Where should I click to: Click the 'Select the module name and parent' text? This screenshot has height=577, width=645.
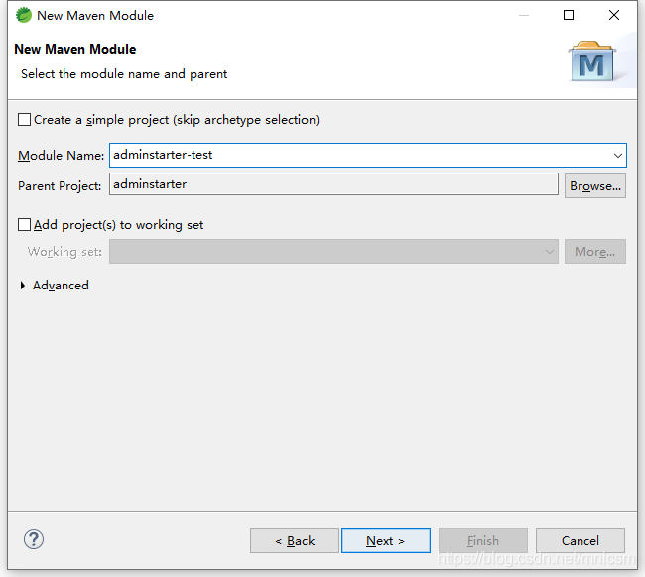pyautogui.click(x=124, y=74)
